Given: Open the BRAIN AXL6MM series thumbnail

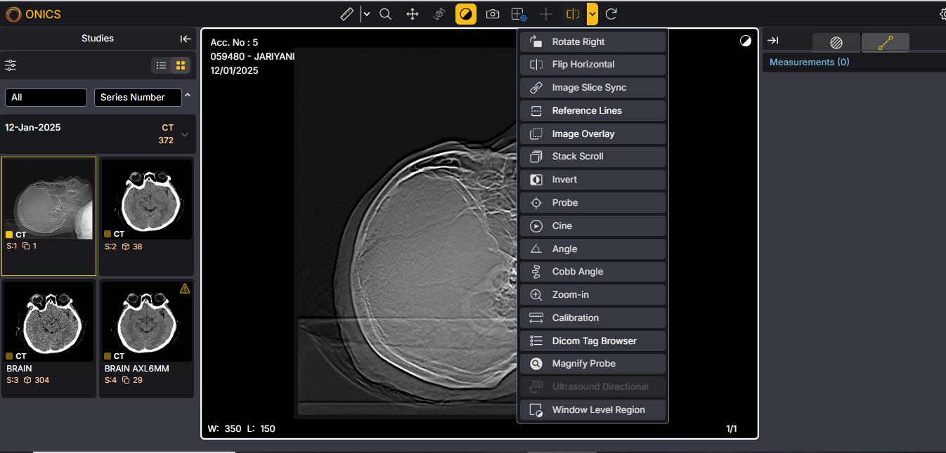Looking at the screenshot, I should point(146,322).
